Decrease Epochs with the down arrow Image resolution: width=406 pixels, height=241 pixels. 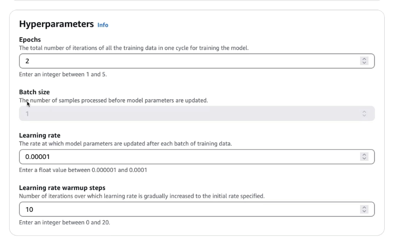coord(364,63)
